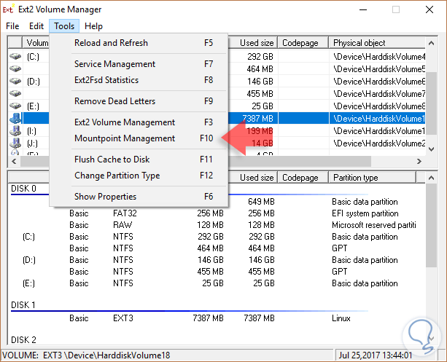This screenshot has width=447, height=362.
Task: Select the DISK 1 header
Action: click(x=23, y=305)
